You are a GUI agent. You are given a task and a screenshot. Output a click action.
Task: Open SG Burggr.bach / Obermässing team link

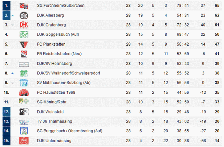[x=70, y=131]
